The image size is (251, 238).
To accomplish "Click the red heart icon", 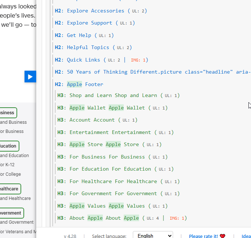I will pos(222,236).
